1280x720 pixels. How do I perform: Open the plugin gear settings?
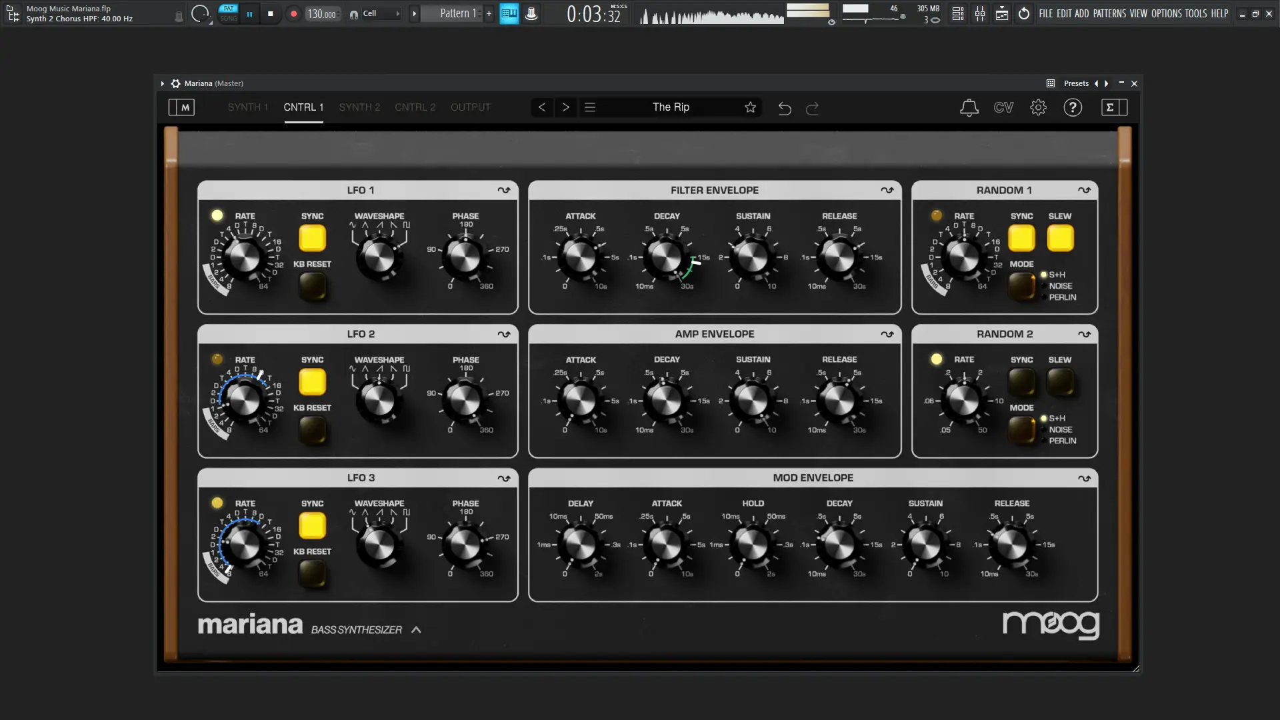(x=1038, y=107)
